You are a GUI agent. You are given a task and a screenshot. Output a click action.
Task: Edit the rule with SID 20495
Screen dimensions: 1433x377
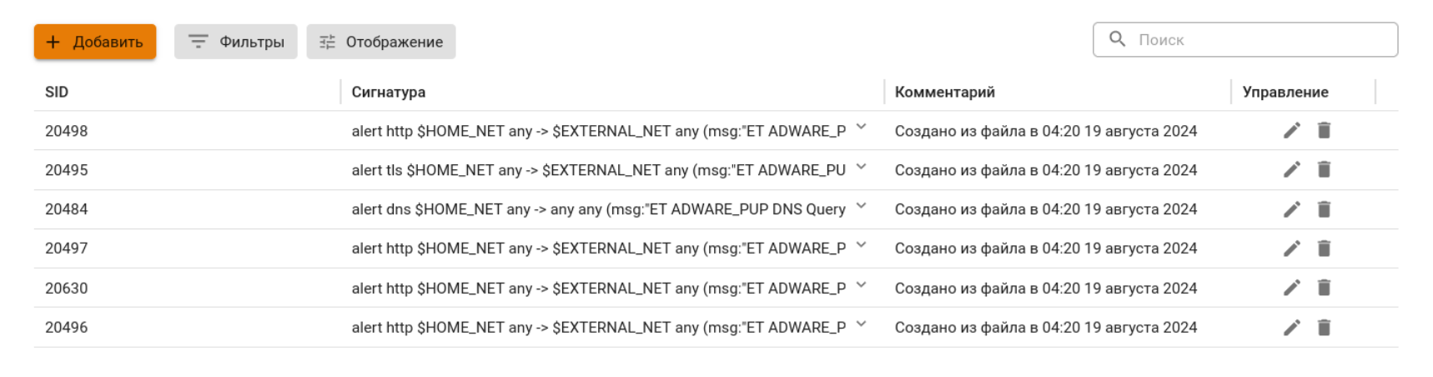tap(1291, 169)
